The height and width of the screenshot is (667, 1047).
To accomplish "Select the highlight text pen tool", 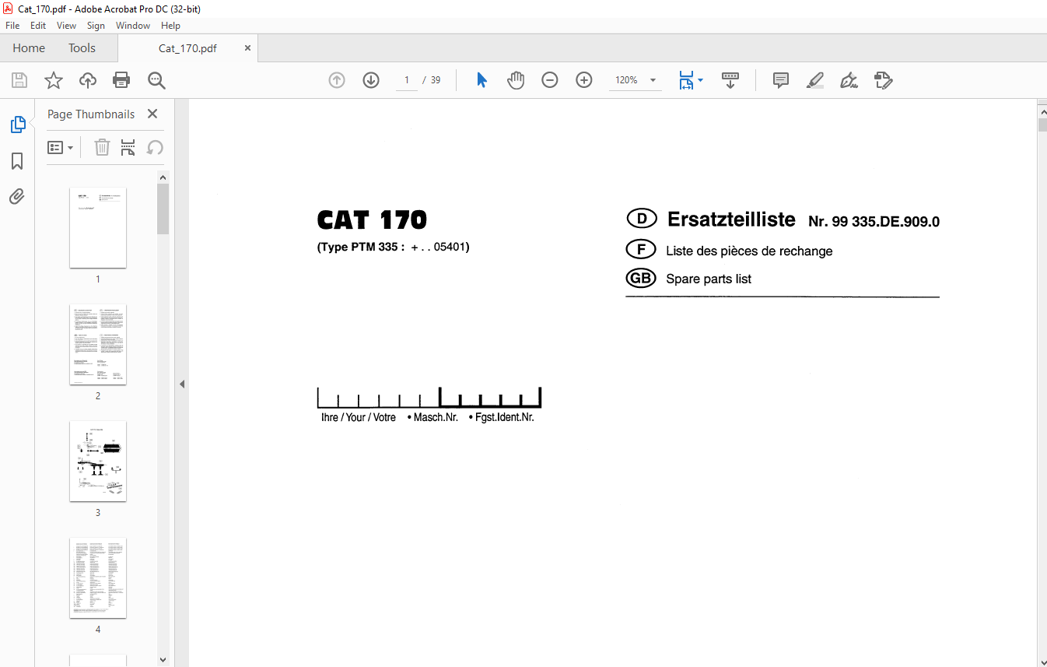I will click(x=815, y=80).
